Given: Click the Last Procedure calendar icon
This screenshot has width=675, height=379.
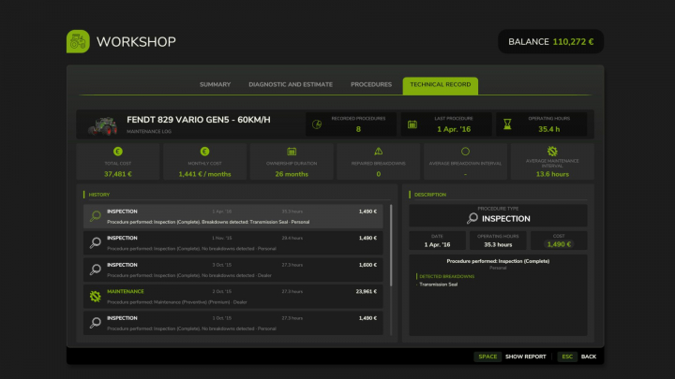Looking at the screenshot, I should click(x=412, y=124).
